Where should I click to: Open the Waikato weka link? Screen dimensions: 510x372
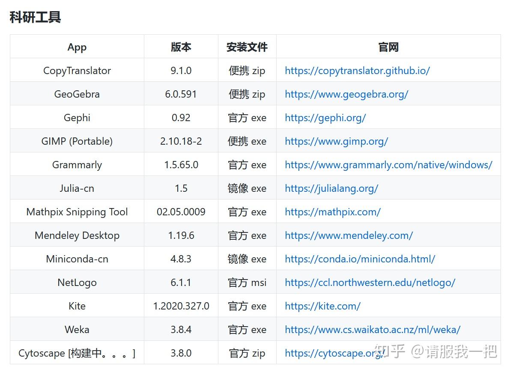pyautogui.click(x=373, y=329)
